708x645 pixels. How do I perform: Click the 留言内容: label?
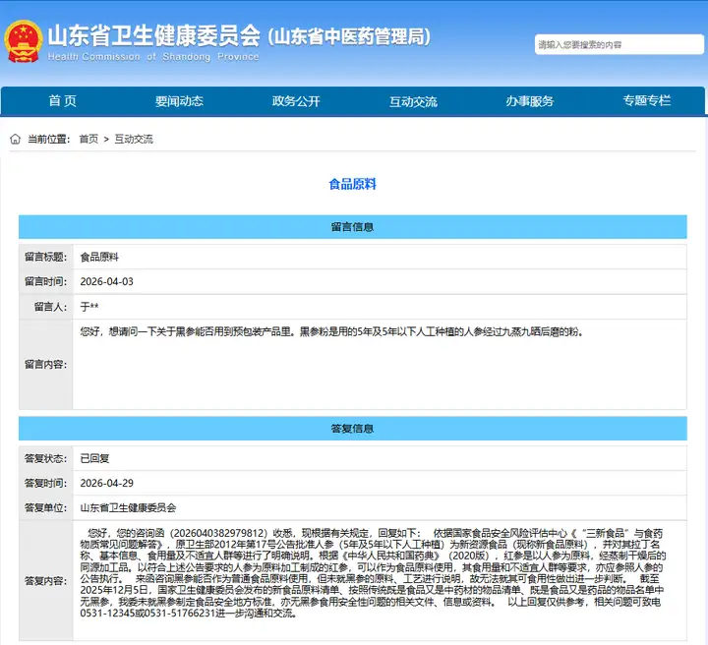point(45,364)
